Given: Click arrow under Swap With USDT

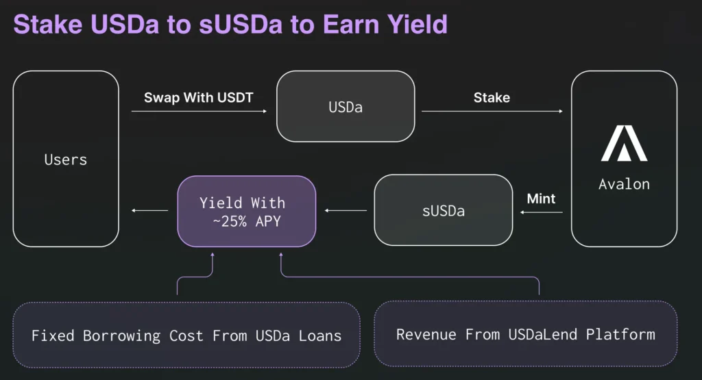Looking at the screenshot, I should pyautogui.click(x=199, y=111).
